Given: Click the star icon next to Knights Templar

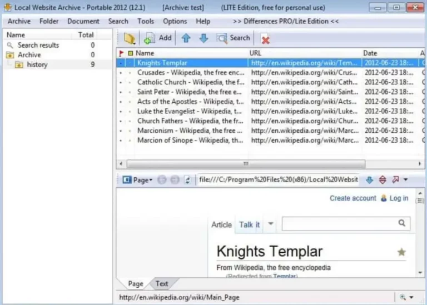Looking at the screenshot, I should click(x=401, y=252).
